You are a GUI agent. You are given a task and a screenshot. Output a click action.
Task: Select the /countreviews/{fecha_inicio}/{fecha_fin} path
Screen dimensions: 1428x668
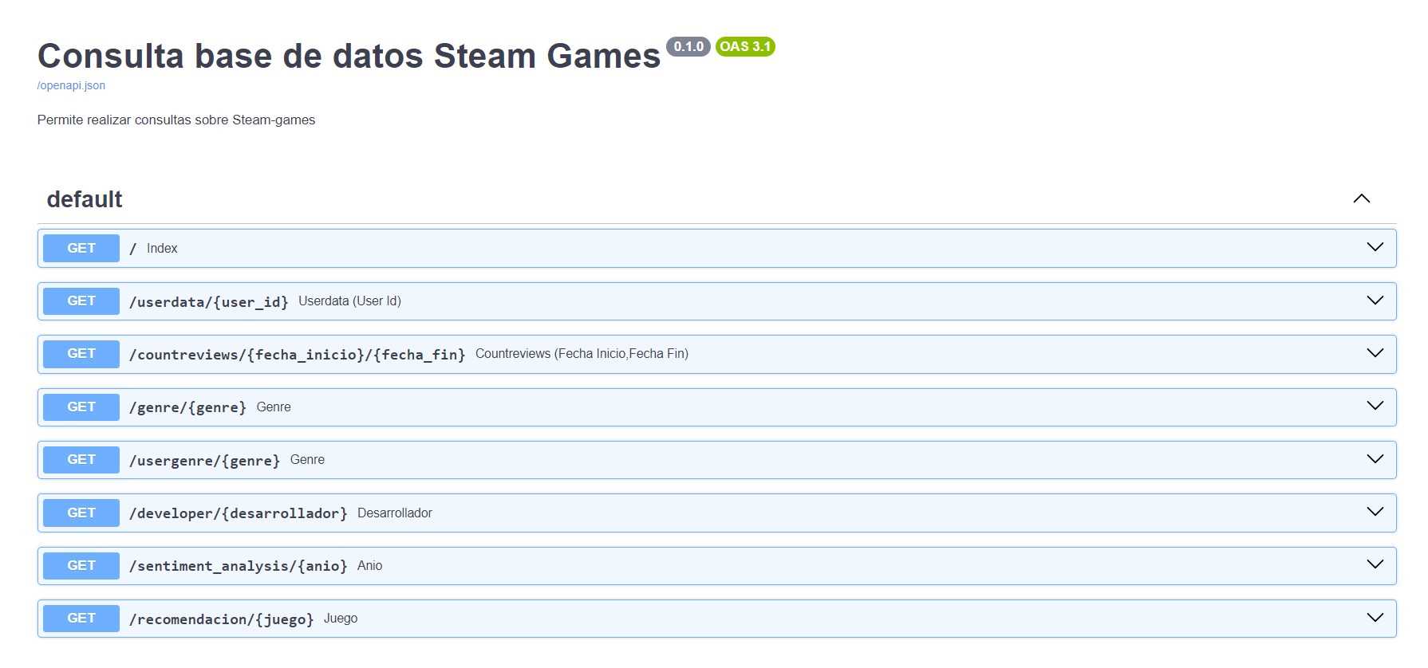[x=298, y=354]
